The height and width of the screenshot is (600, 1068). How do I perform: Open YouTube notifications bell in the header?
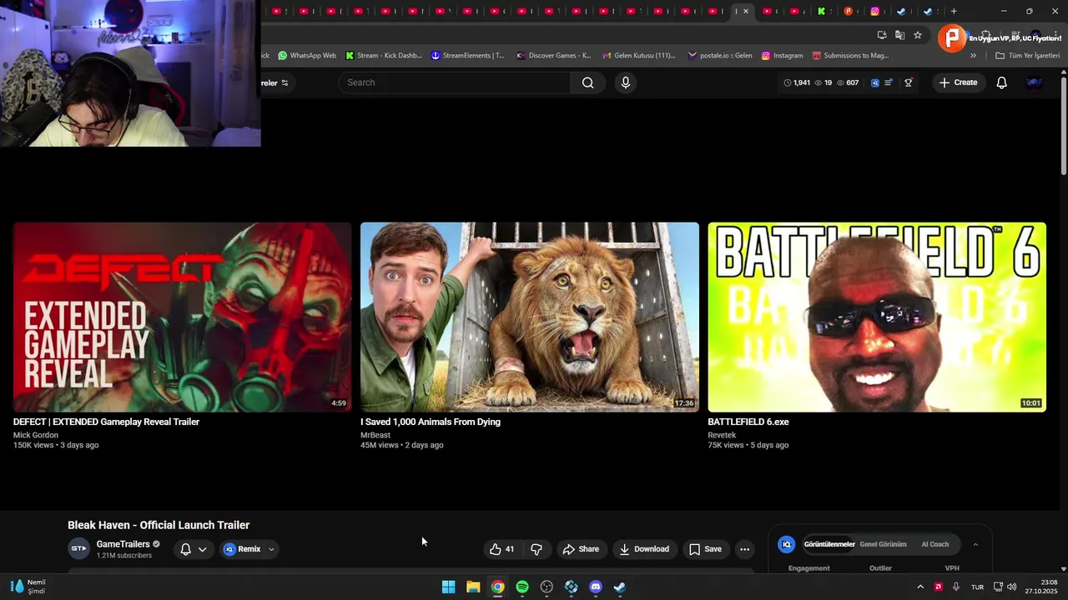click(x=1002, y=82)
